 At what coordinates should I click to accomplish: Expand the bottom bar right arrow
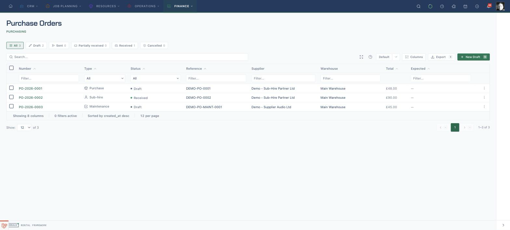pos(503,225)
